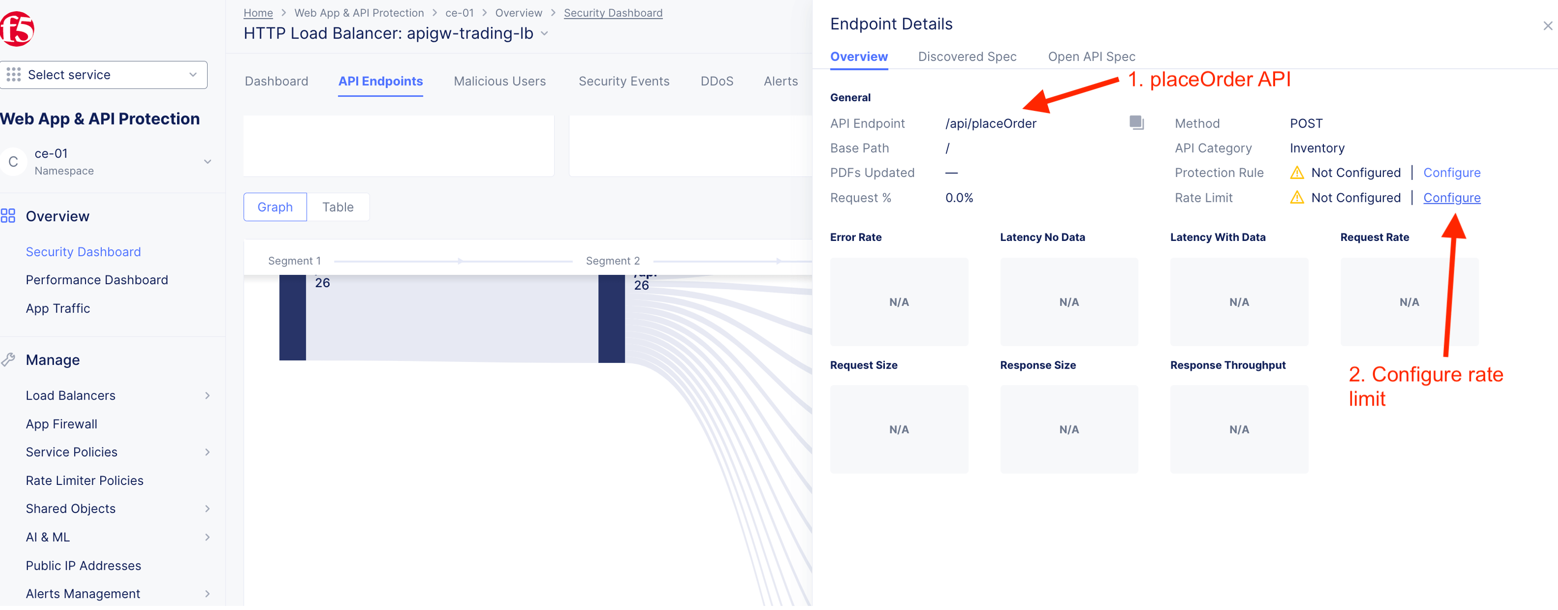This screenshot has width=1558, height=610.
Task: Switch to Graph view
Action: tap(275, 207)
